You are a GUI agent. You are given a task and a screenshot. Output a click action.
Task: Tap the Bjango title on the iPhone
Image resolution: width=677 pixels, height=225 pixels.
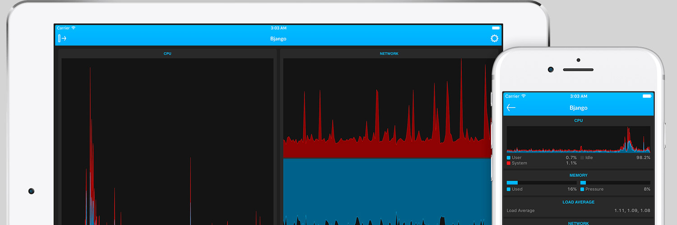point(579,108)
